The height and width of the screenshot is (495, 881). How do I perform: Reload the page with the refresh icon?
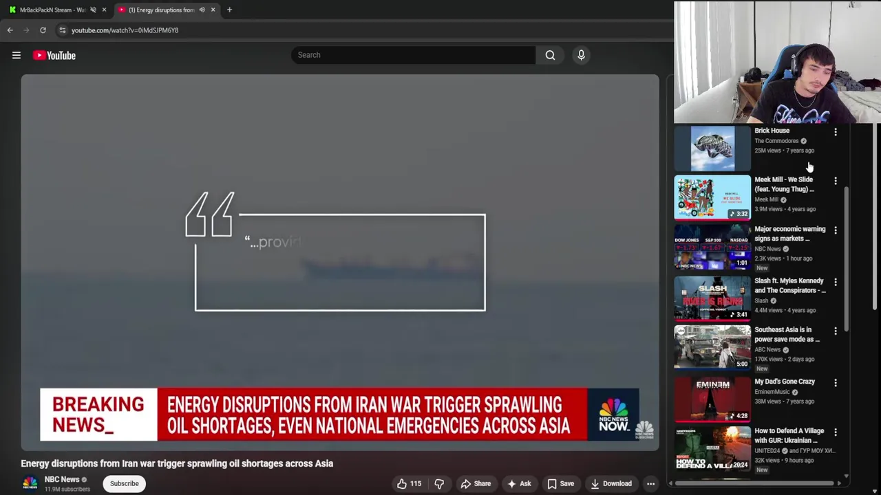coord(43,30)
